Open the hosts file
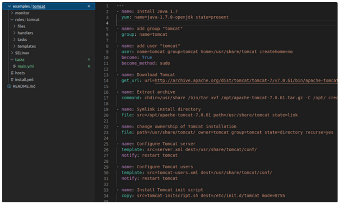Screen dimensions: 339x204 click(x=20, y=73)
